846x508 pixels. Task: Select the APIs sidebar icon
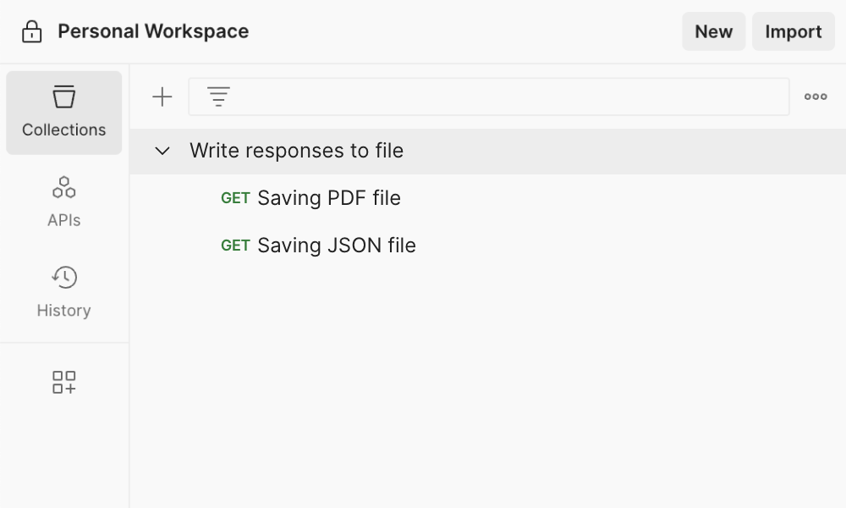pos(63,187)
